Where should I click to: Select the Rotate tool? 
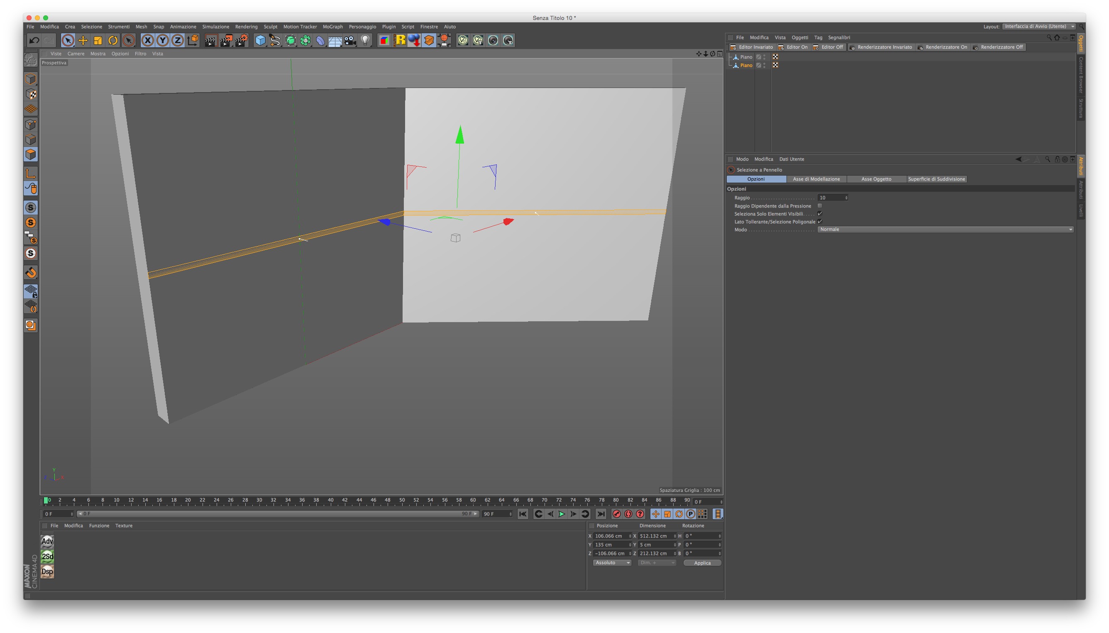112,40
